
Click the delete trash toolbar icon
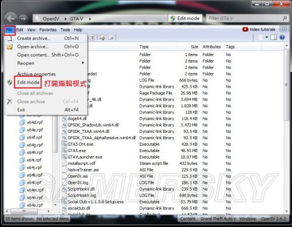92,37
